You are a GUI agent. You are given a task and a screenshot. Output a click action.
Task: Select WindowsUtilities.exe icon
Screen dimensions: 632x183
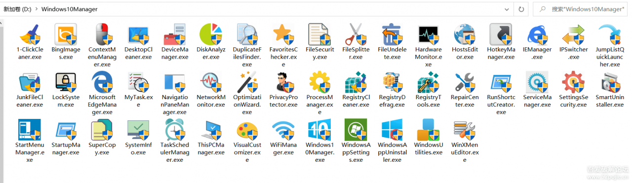(x=429, y=130)
